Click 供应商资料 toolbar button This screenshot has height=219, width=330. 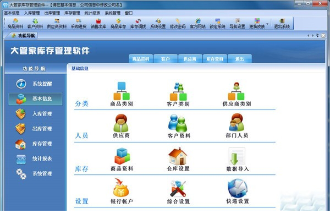(57, 23)
